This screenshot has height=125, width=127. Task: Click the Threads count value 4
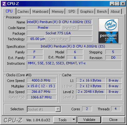(x=116, y=109)
